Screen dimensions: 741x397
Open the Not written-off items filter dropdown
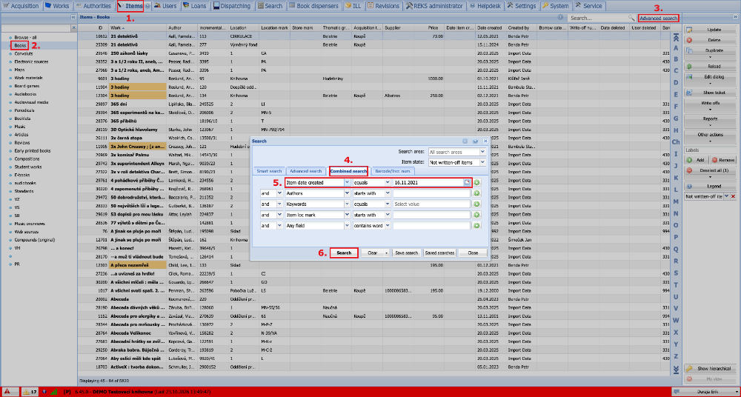[726, 196]
